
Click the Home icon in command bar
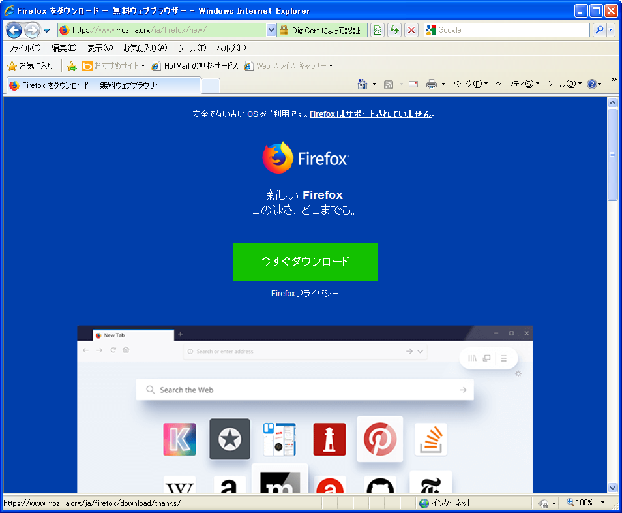(362, 84)
